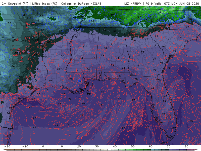Click the '80' label on the color scale

[187, 146]
